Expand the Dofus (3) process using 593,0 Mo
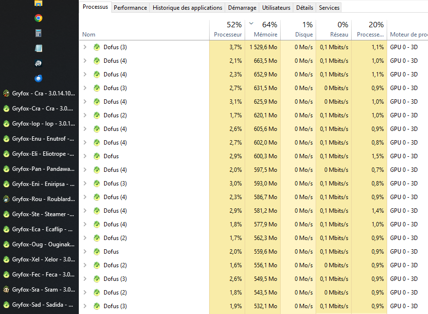Viewport: 428px width, 314px height. tap(85, 184)
